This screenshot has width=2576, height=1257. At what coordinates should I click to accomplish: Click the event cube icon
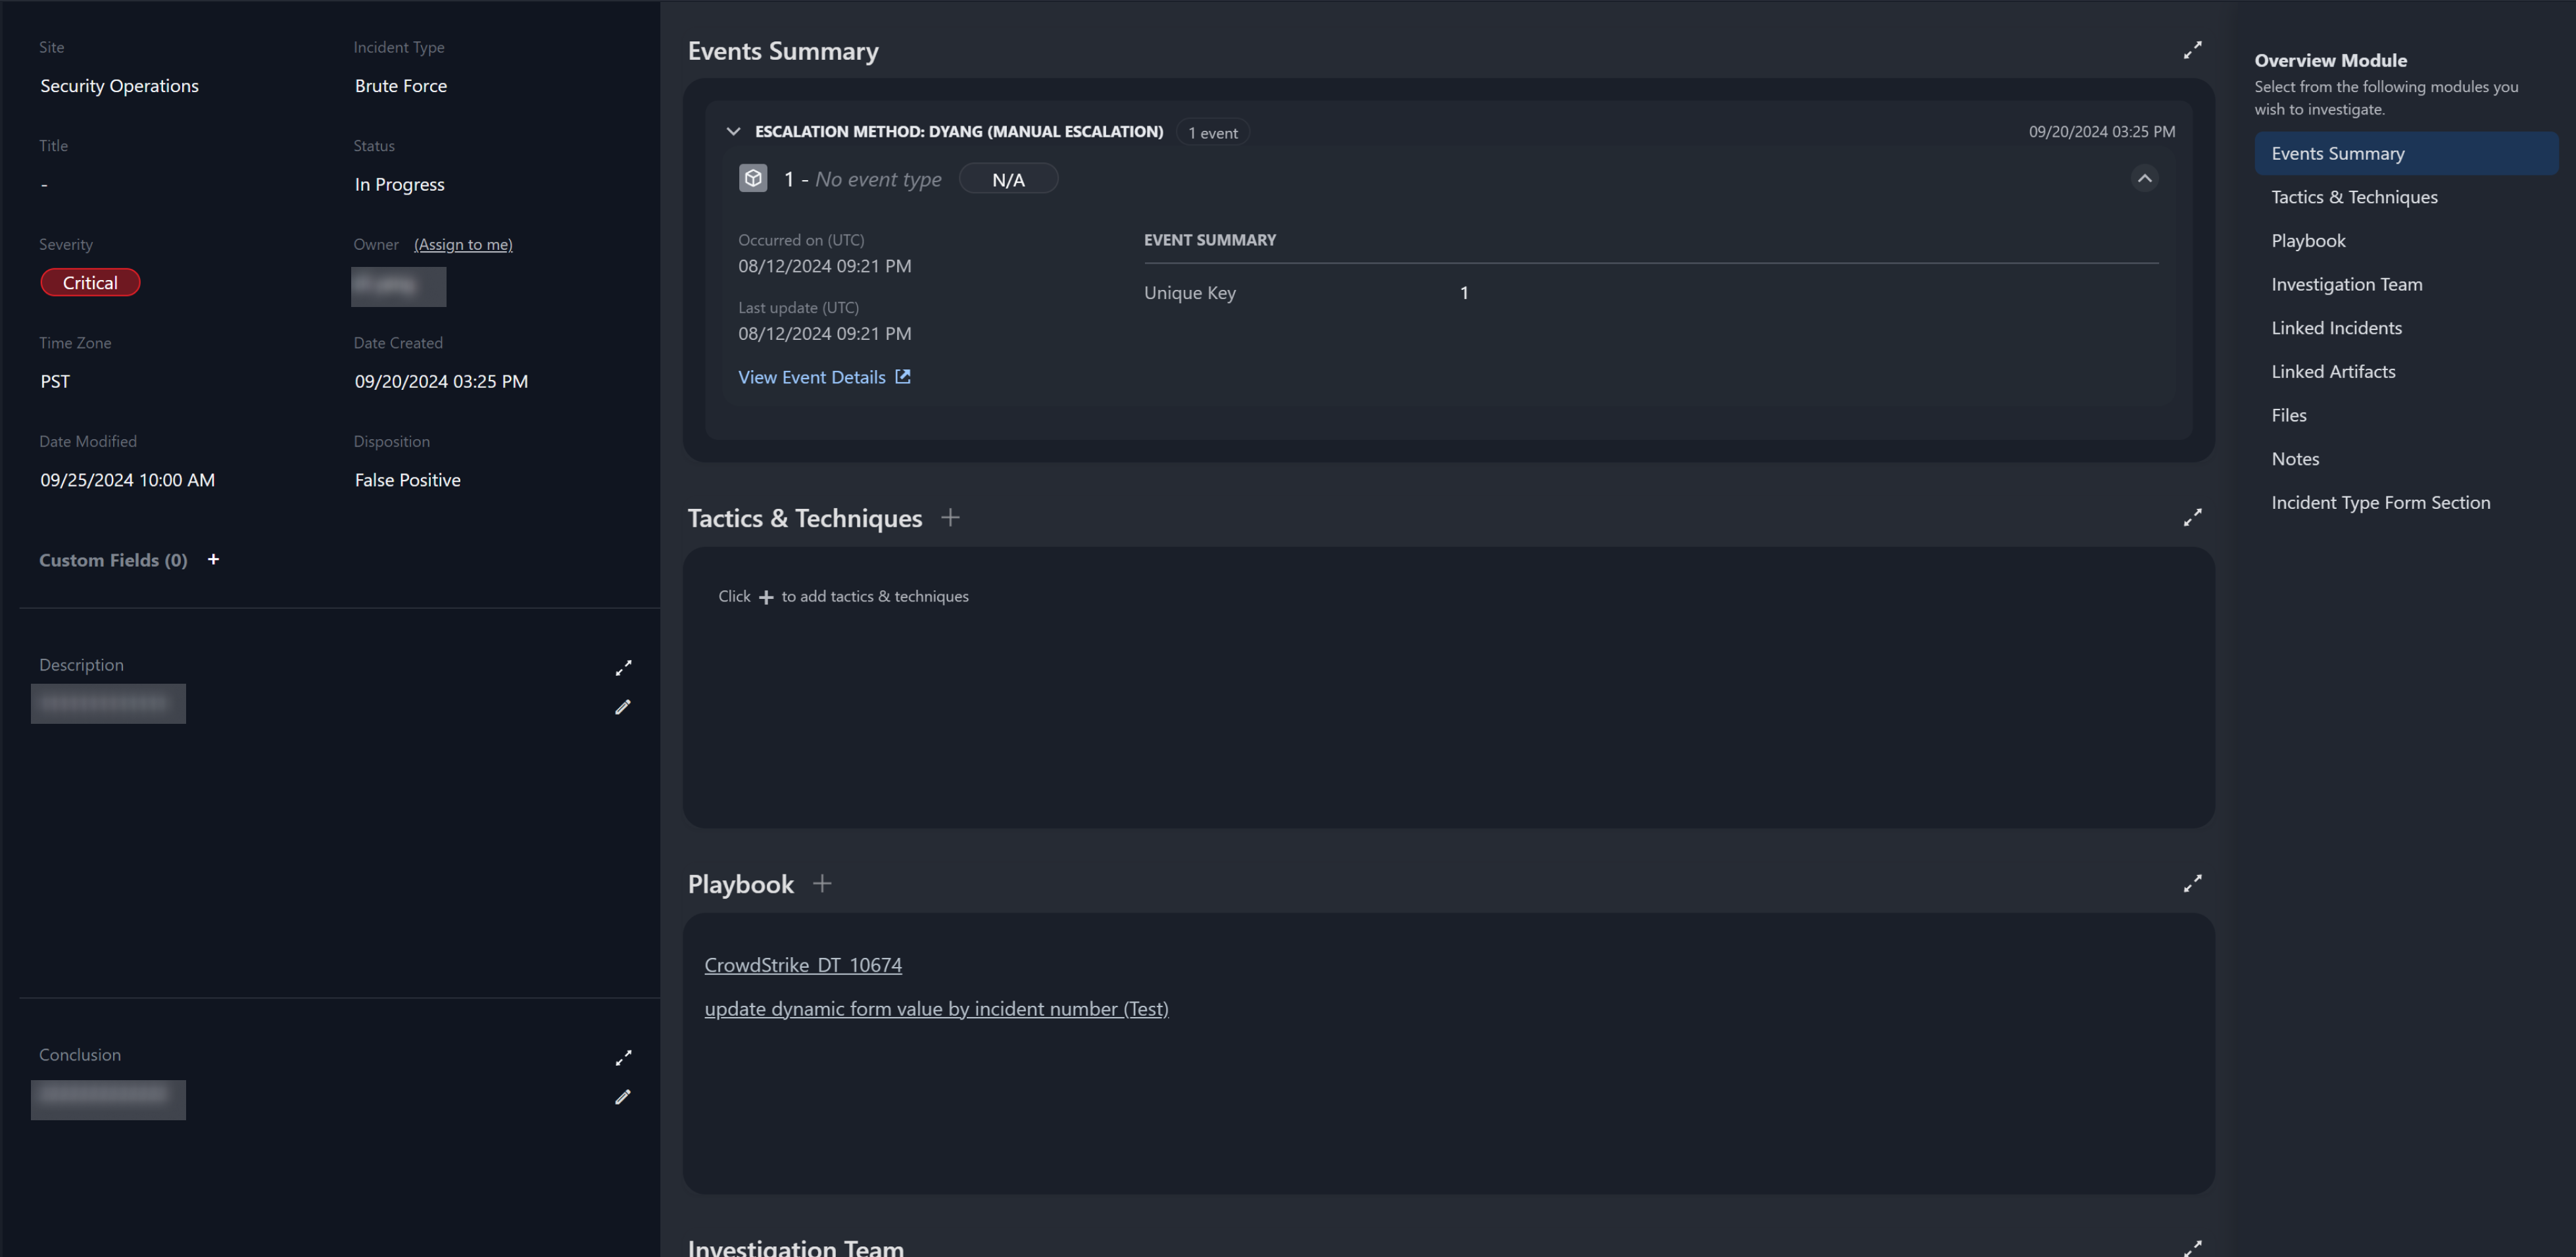(x=753, y=178)
